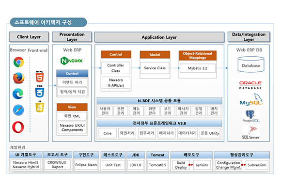Select the Application Layer header
281x190 pixels.
tap(159, 37)
